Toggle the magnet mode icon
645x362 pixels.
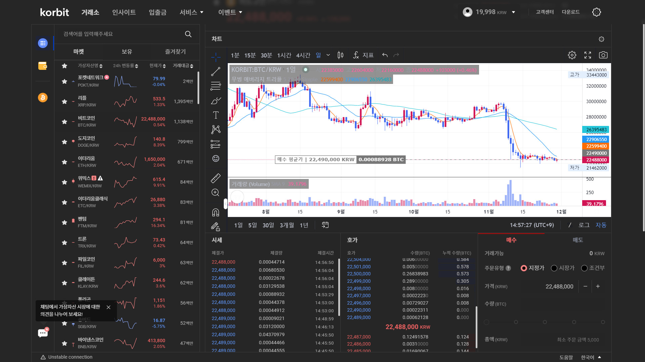216,212
